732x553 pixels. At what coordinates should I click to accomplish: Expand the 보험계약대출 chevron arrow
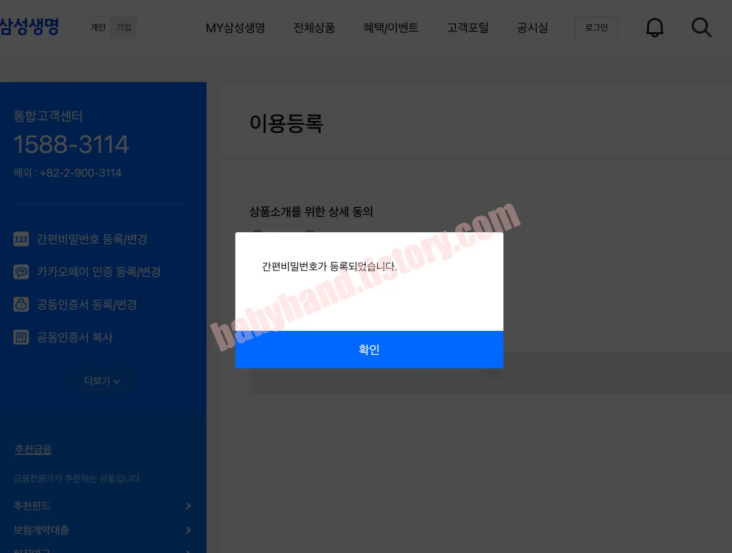click(188, 530)
